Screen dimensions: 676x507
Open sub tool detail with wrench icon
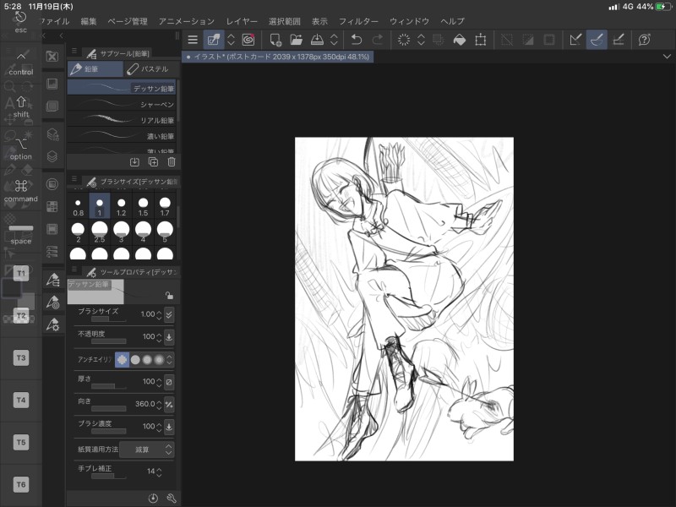172,499
